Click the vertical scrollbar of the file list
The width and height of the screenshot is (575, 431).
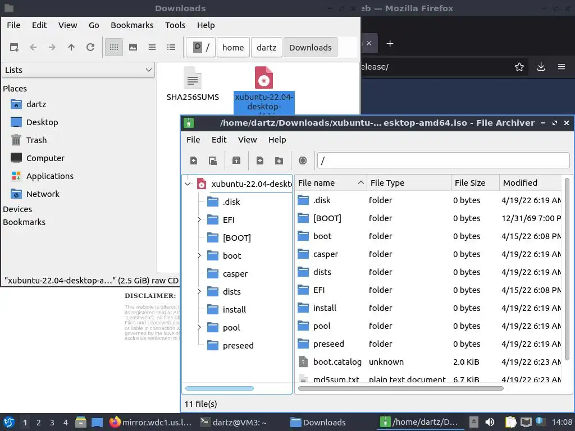click(x=567, y=269)
